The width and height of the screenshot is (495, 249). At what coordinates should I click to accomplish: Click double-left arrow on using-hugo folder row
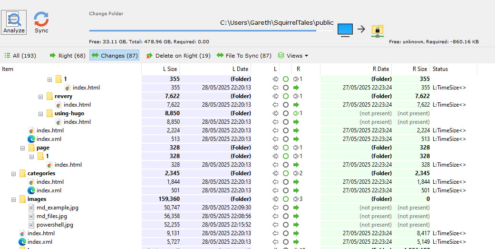coord(275,113)
